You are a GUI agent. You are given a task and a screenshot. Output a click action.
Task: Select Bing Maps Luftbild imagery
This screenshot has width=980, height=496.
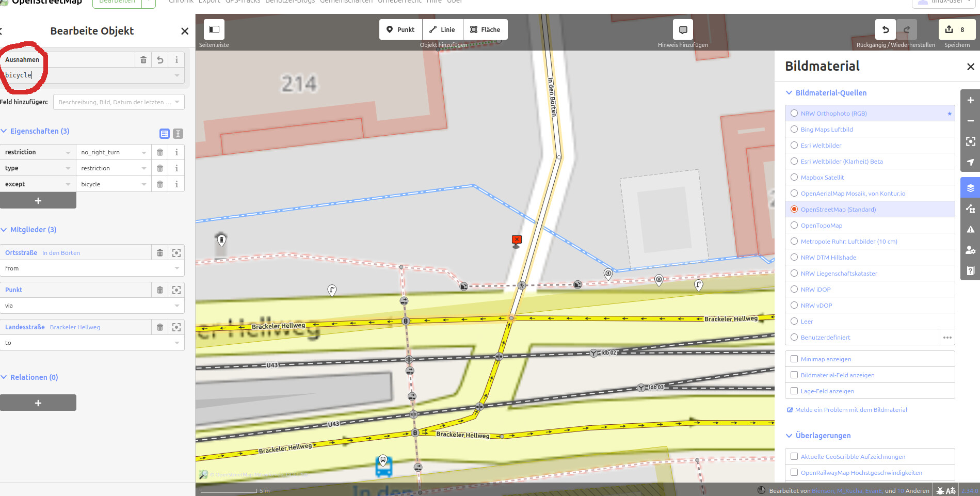pos(870,130)
